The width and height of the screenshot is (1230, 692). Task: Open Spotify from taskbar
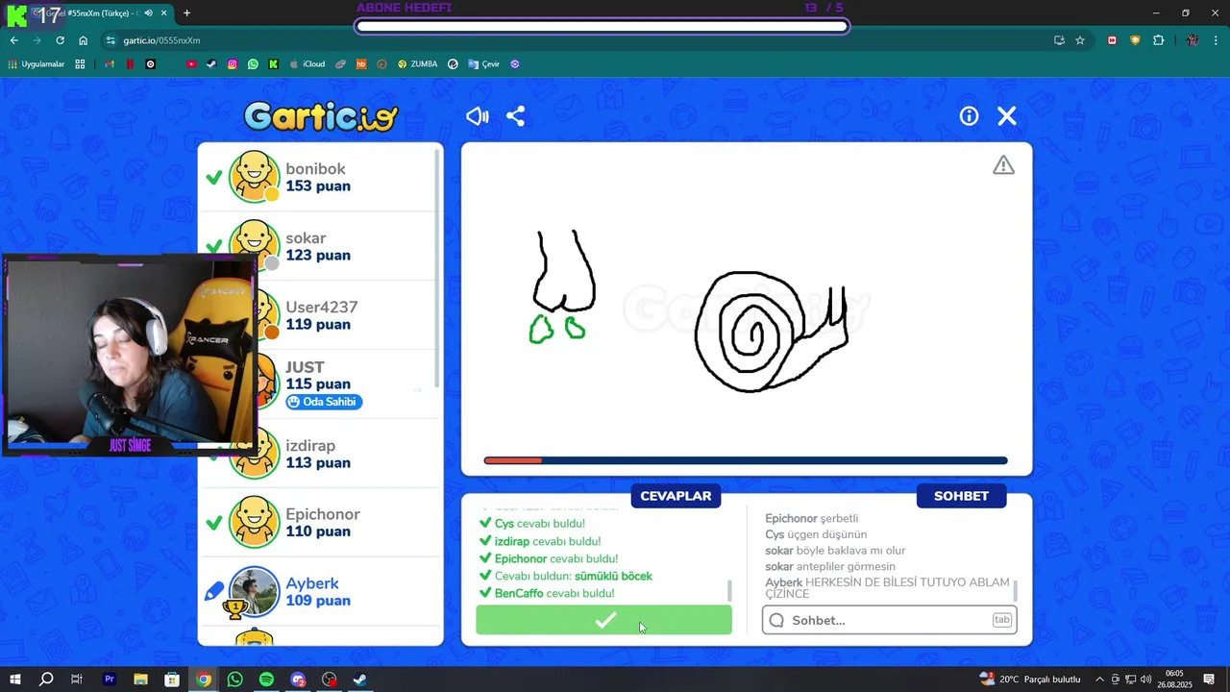266,680
